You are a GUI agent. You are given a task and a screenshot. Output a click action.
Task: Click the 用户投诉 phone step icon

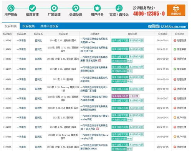pos(11,8)
